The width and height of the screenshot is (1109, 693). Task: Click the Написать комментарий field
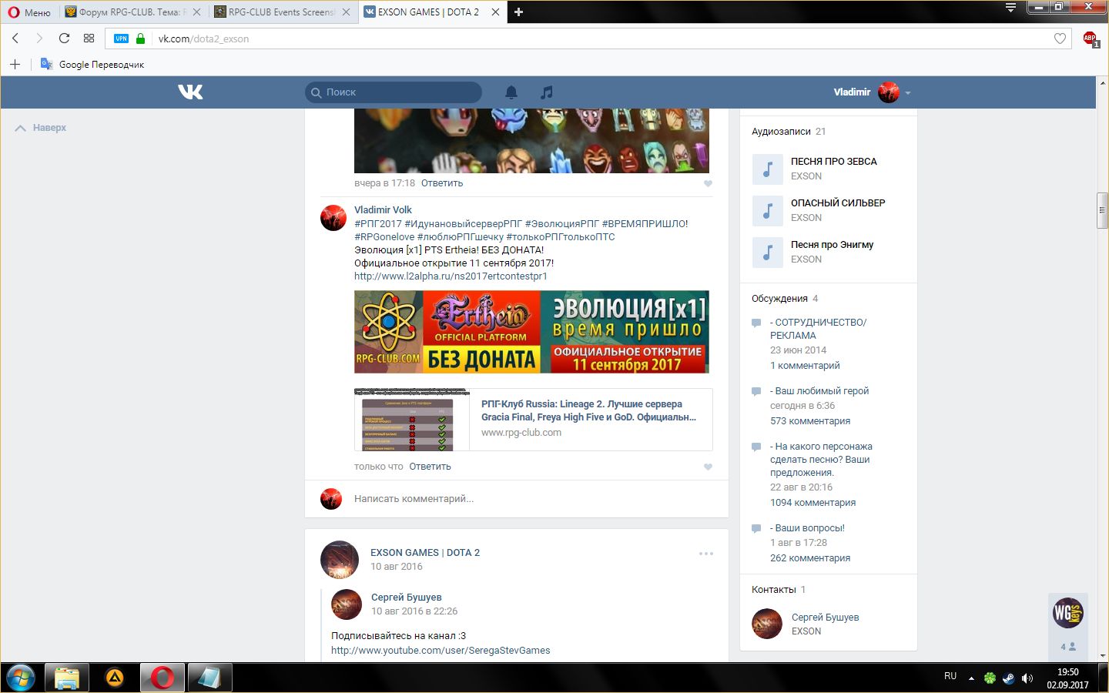(414, 499)
